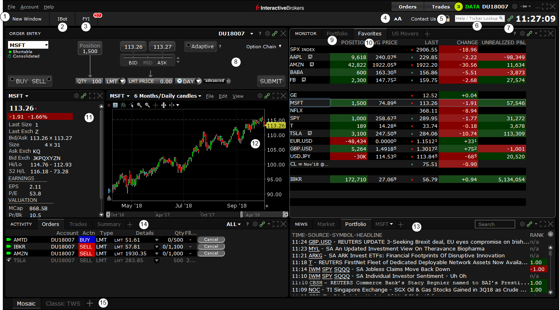This screenshot has width=559, height=310.
Task: Open the Summary tab in Activity panel
Action: (109, 224)
